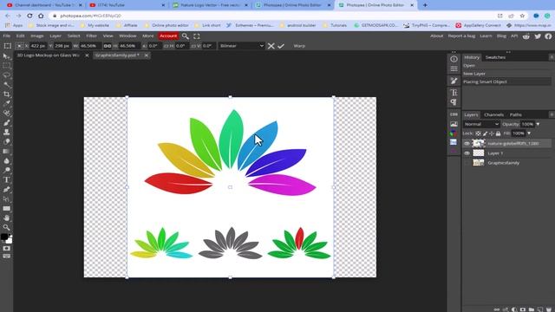Click the X position input field

tap(38, 46)
